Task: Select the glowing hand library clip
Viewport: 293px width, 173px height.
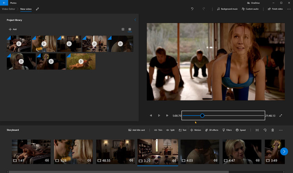Action: pyautogui.click(x=51, y=61)
